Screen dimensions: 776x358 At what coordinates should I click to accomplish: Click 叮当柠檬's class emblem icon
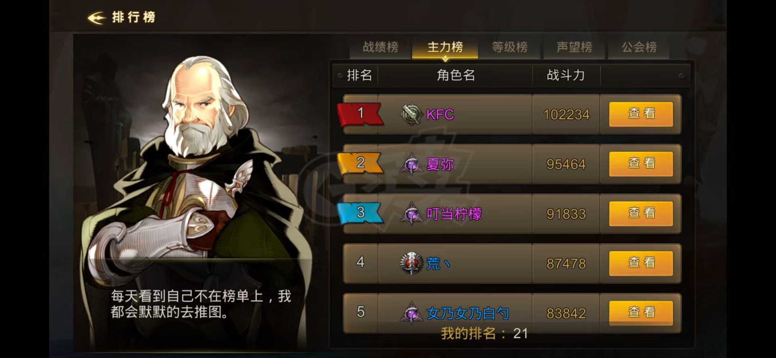click(412, 214)
